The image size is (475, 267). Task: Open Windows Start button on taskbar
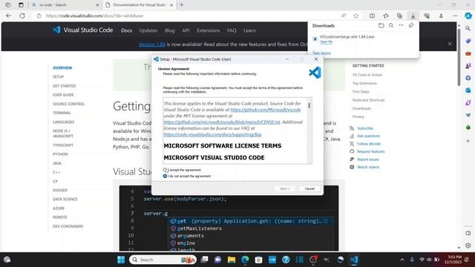point(121,260)
